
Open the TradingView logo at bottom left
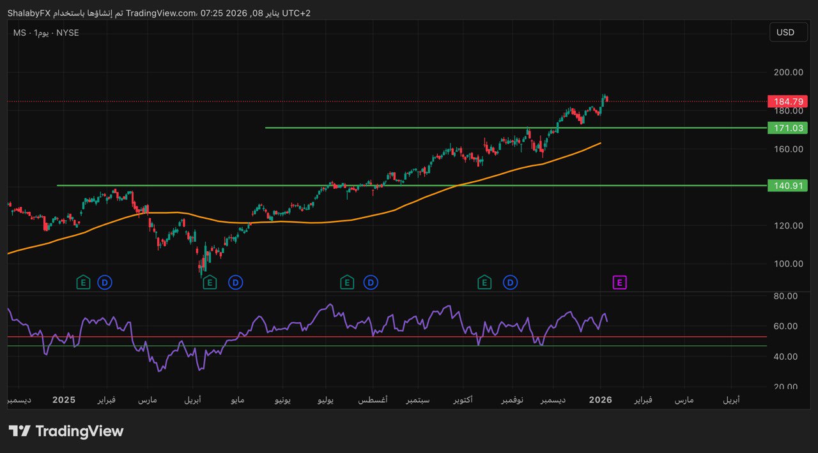pos(66,431)
